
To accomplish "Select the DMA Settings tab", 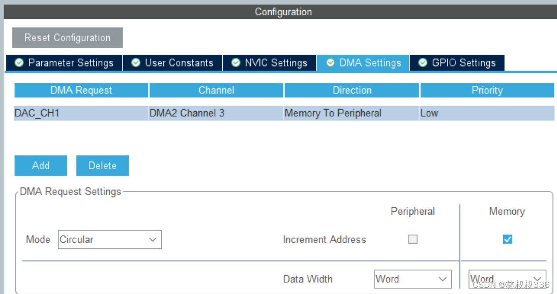I will point(363,63).
